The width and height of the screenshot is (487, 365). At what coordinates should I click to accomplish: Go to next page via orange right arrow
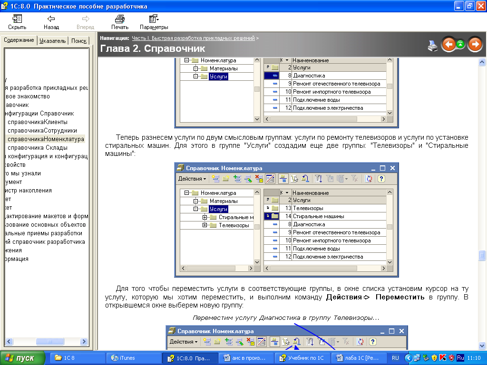[x=475, y=45]
